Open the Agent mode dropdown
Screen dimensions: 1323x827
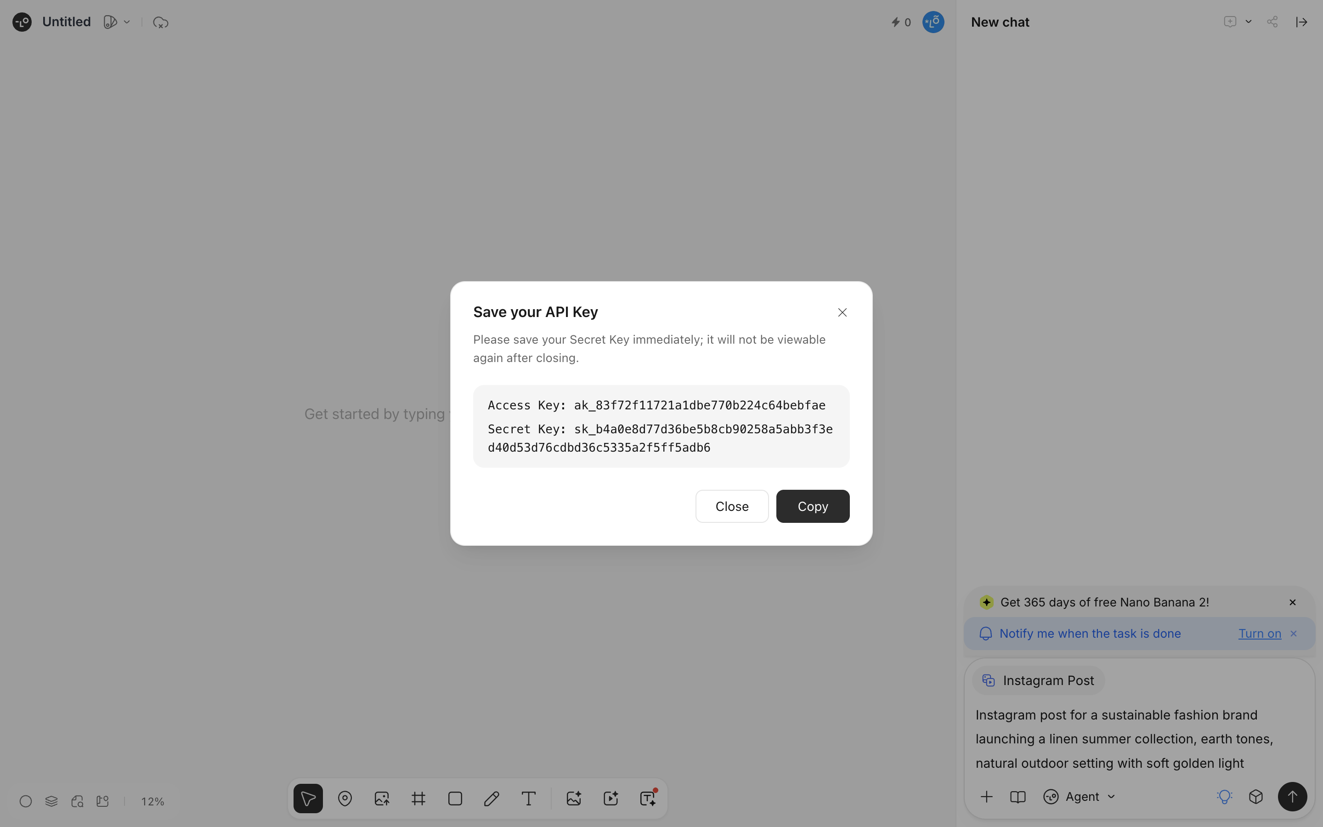pos(1079,797)
